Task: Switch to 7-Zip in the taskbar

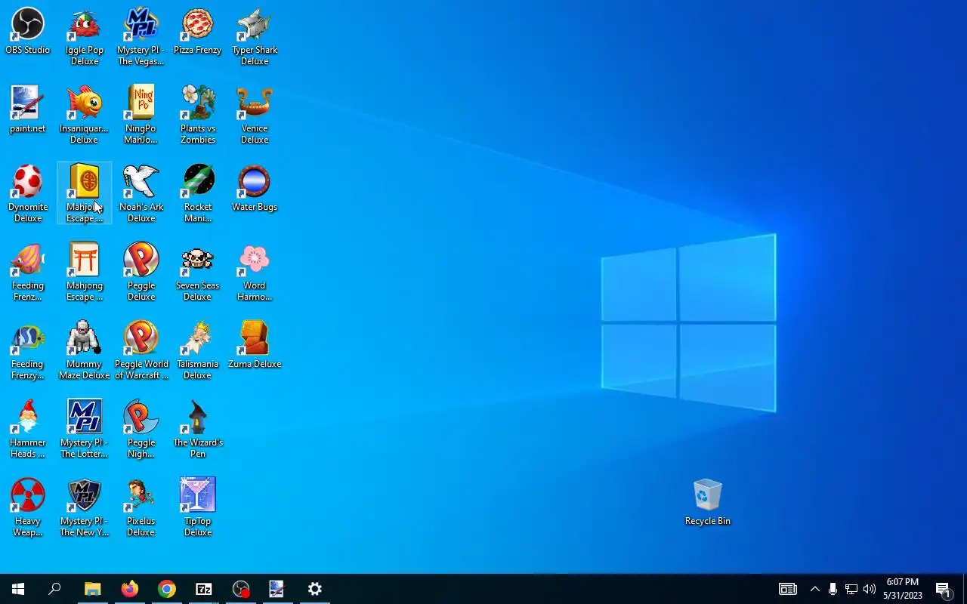Action: [203, 589]
